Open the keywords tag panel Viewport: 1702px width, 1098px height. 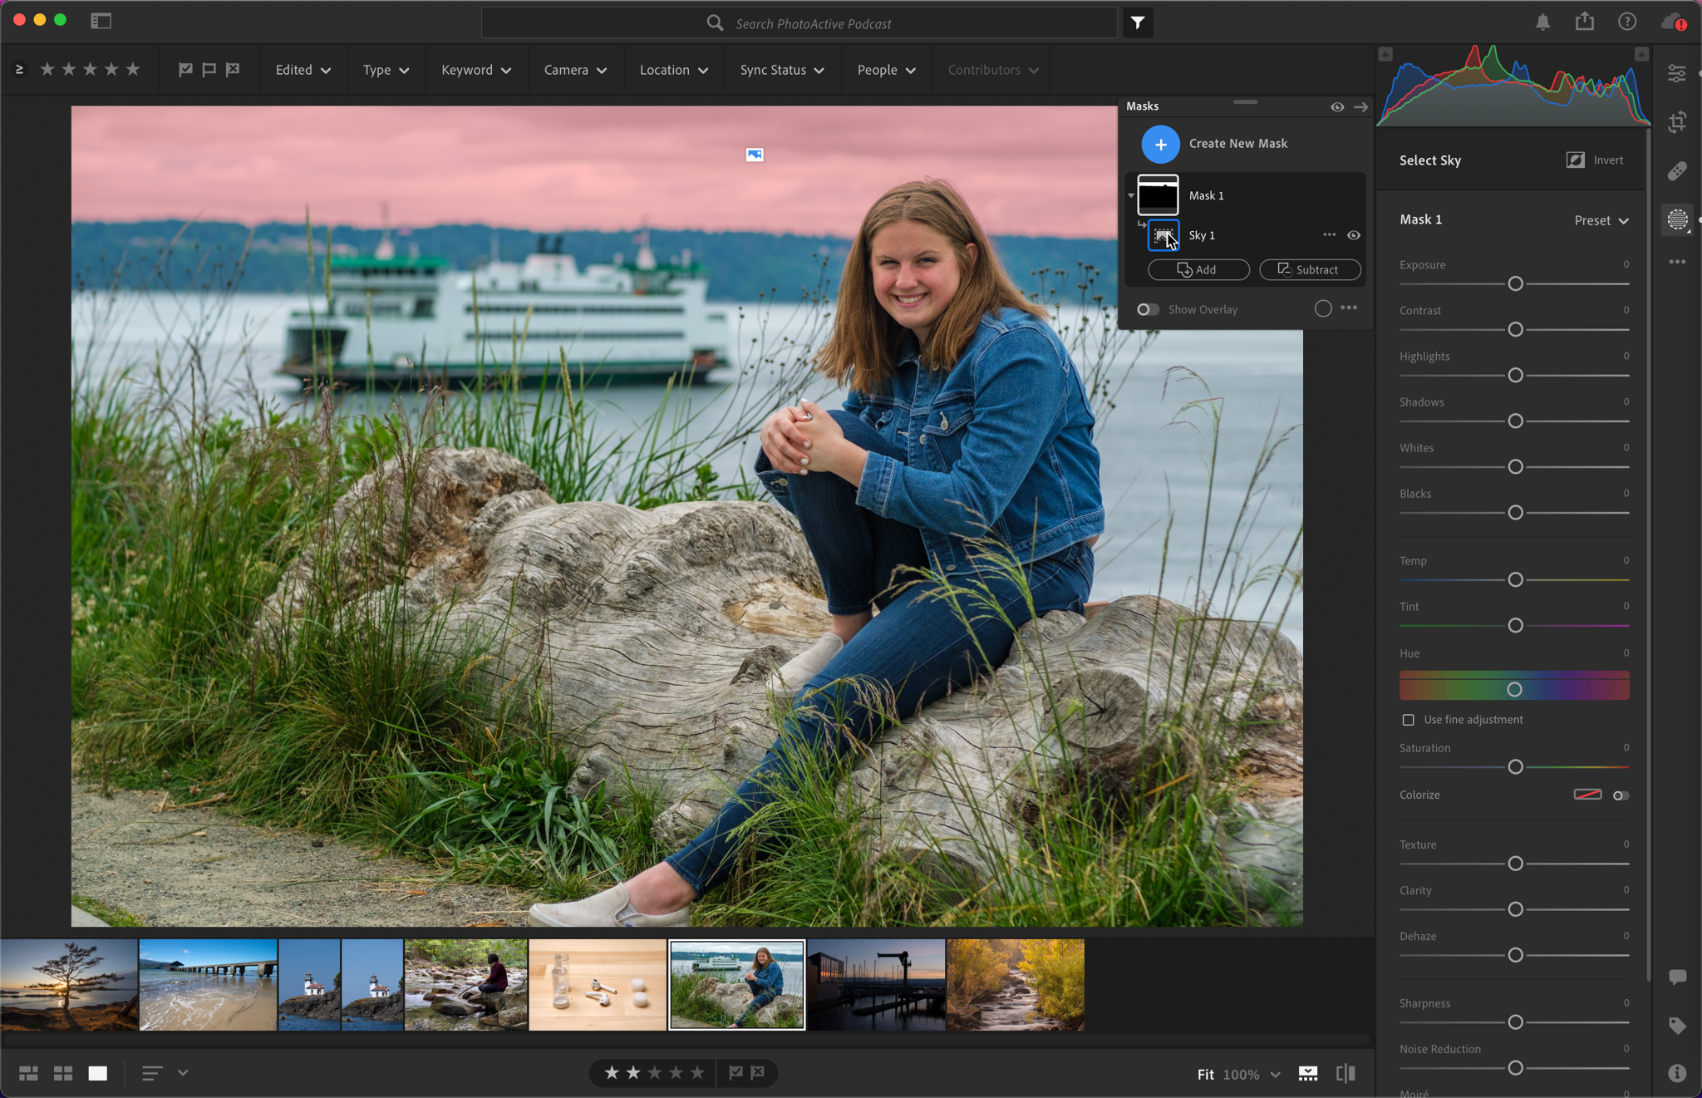[1677, 1026]
